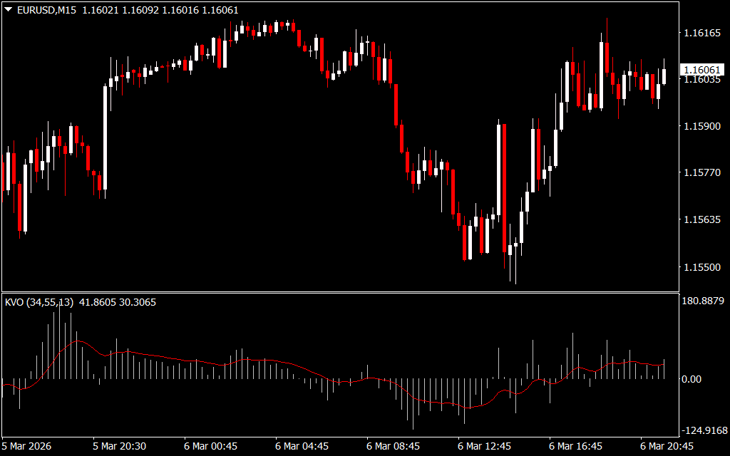Select the KVO (34,55,13) indicator label
This screenshot has width=730, height=456.
coord(38,302)
